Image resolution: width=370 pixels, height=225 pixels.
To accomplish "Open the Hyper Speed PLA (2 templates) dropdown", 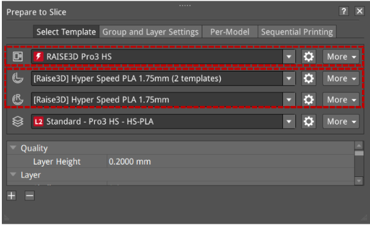I will click(289, 78).
